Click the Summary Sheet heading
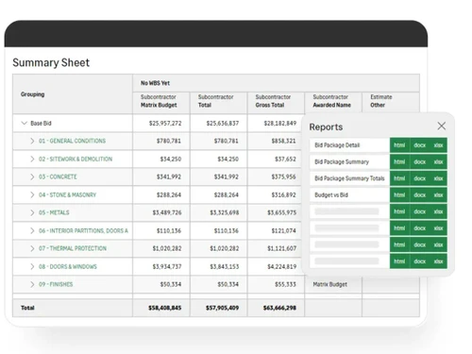The height and width of the screenshot is (354, 472). (x=51, y=62)
